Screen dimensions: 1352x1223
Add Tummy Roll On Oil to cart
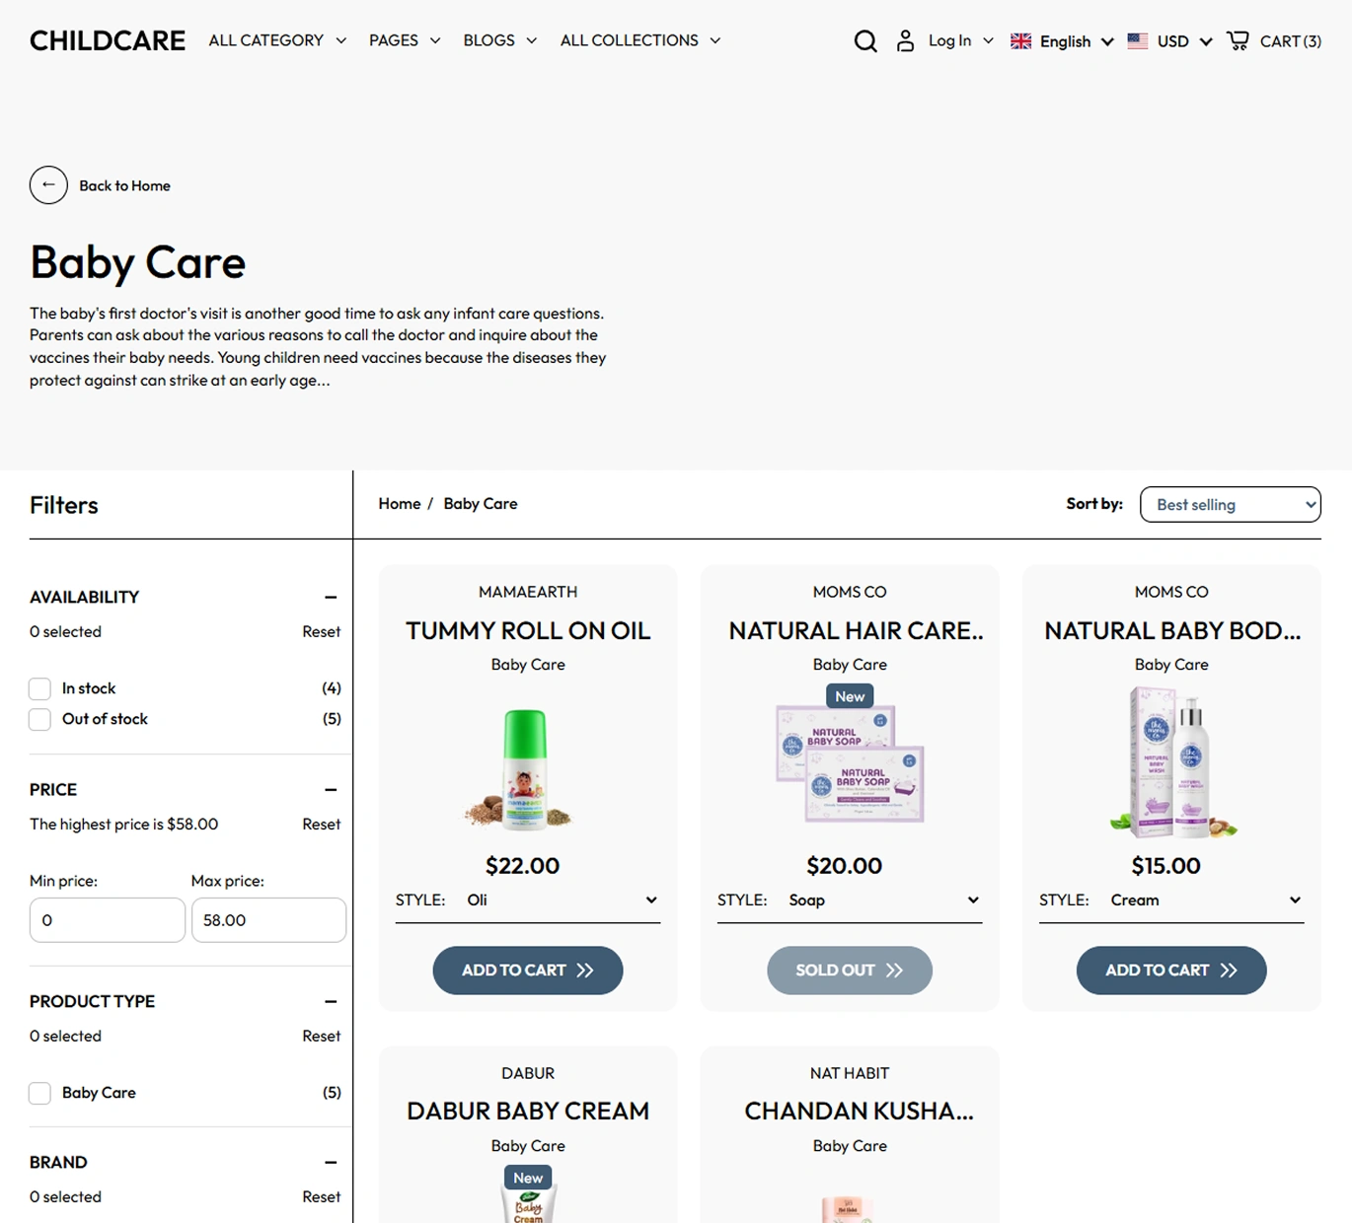pyautogui.click(x=528, y=971)
